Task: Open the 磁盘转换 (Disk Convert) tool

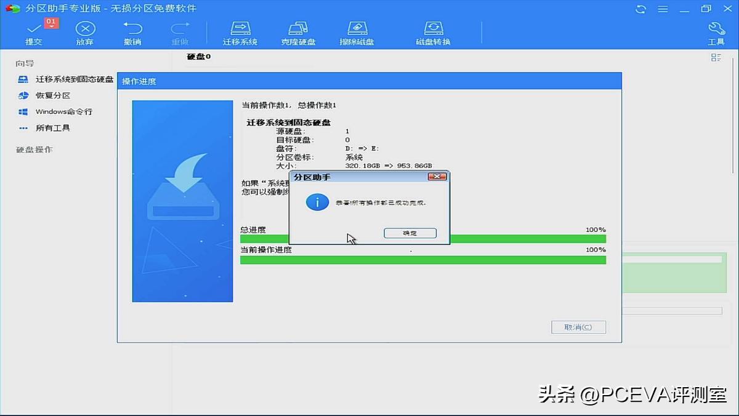Action: pos(434,31)
